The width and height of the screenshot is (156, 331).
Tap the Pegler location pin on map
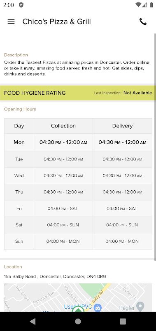point(140,306)
